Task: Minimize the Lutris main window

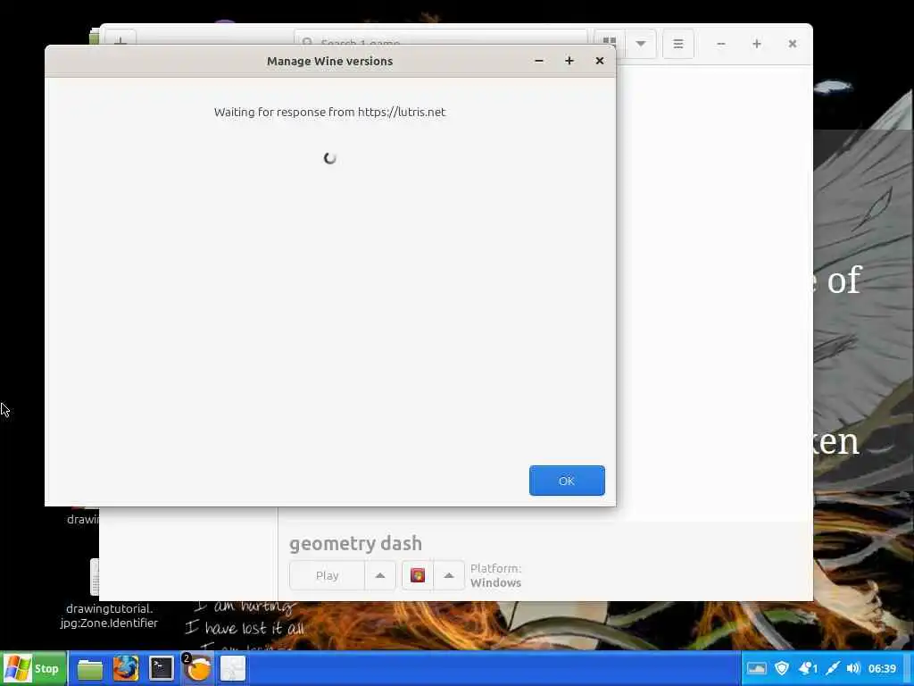Action: pos(721,44)
